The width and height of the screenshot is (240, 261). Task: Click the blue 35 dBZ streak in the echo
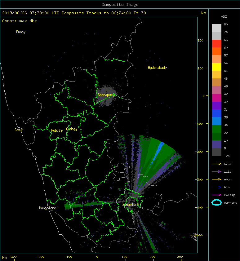pos(158,153)
